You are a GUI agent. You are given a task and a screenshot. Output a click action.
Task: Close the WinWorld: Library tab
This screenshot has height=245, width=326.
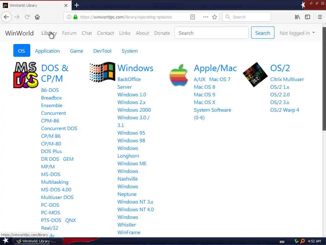[x=66, y=5]
